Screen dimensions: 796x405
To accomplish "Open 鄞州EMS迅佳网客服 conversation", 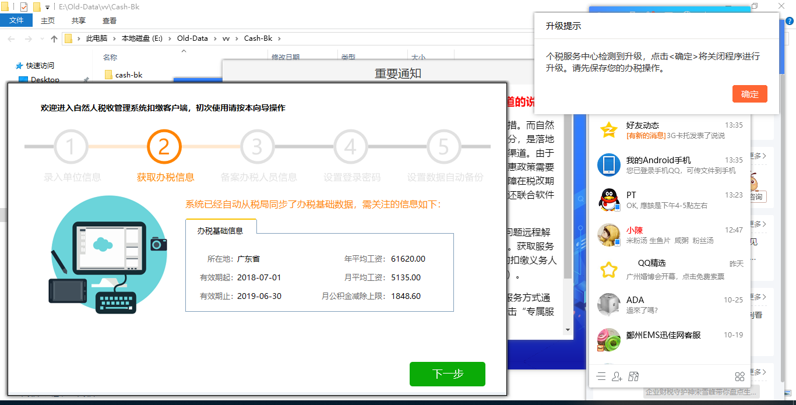I will tap(670, 340).
